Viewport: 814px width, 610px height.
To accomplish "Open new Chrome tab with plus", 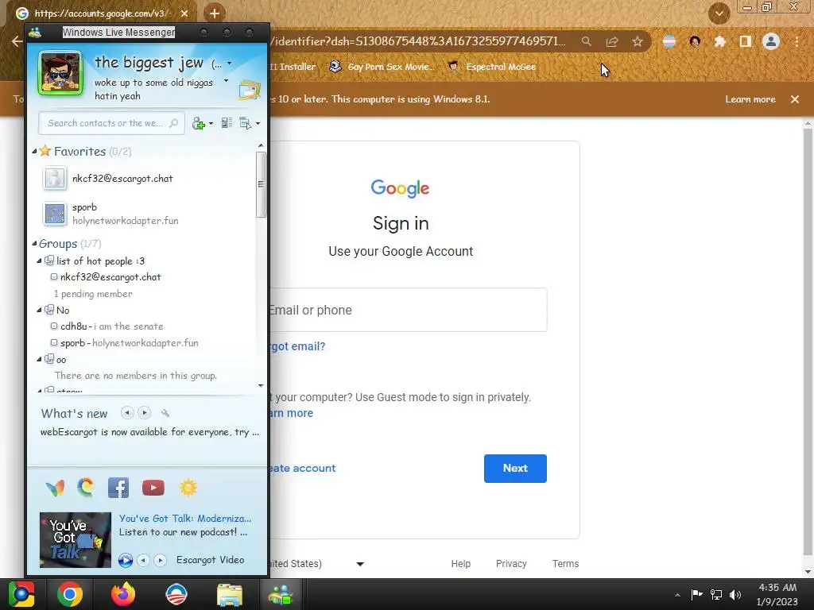I will click(x=215, y=14).
